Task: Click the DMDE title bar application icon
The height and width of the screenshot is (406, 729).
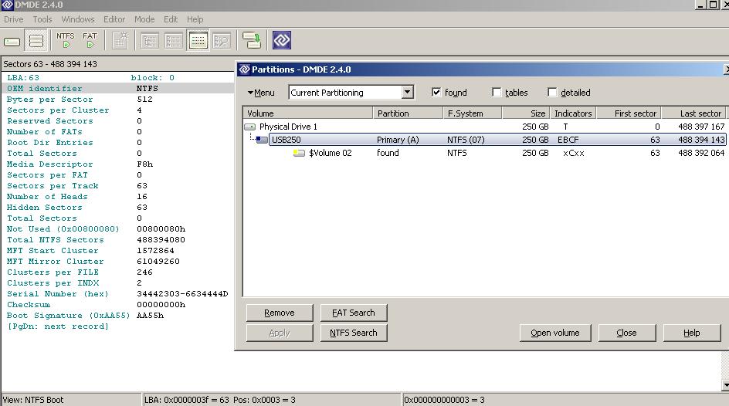Action: click(7, 5)
